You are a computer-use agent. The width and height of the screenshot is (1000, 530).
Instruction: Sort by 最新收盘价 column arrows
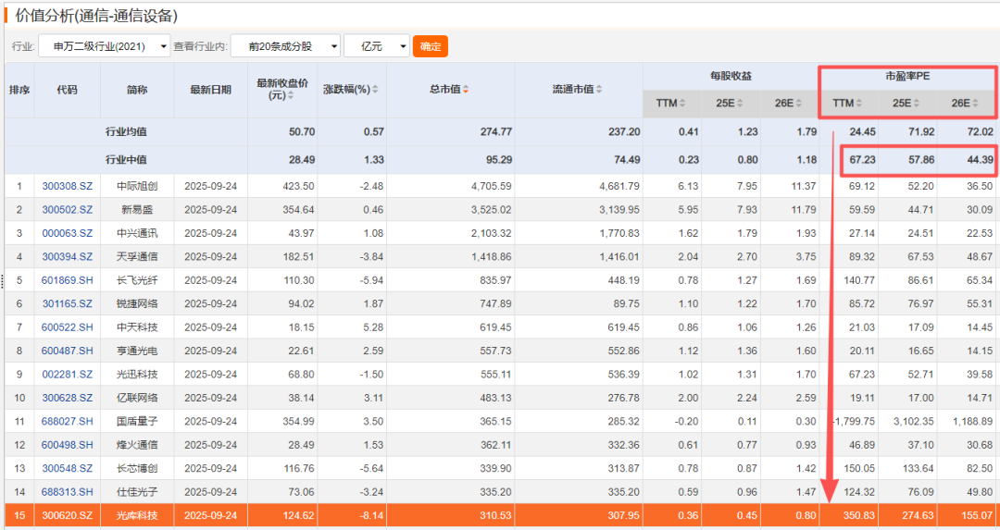(x=291, y=95)
